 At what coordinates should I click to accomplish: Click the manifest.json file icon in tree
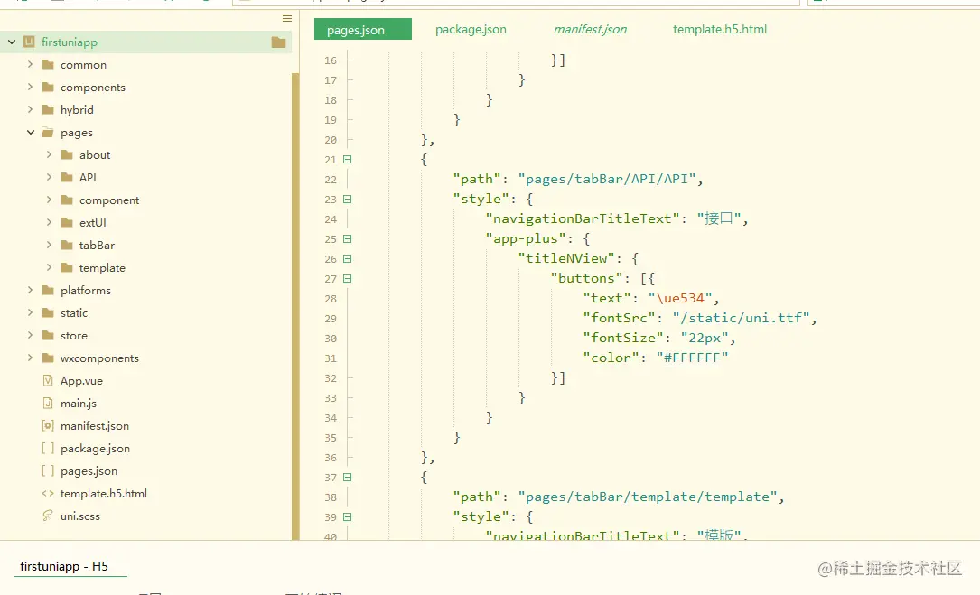[48, 426]
